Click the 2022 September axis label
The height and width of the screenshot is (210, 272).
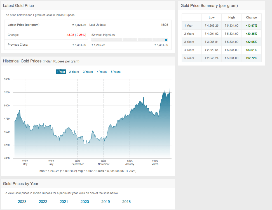coord(78,163)
